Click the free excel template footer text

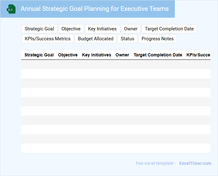pyautogui.click(x=156, y=163)
